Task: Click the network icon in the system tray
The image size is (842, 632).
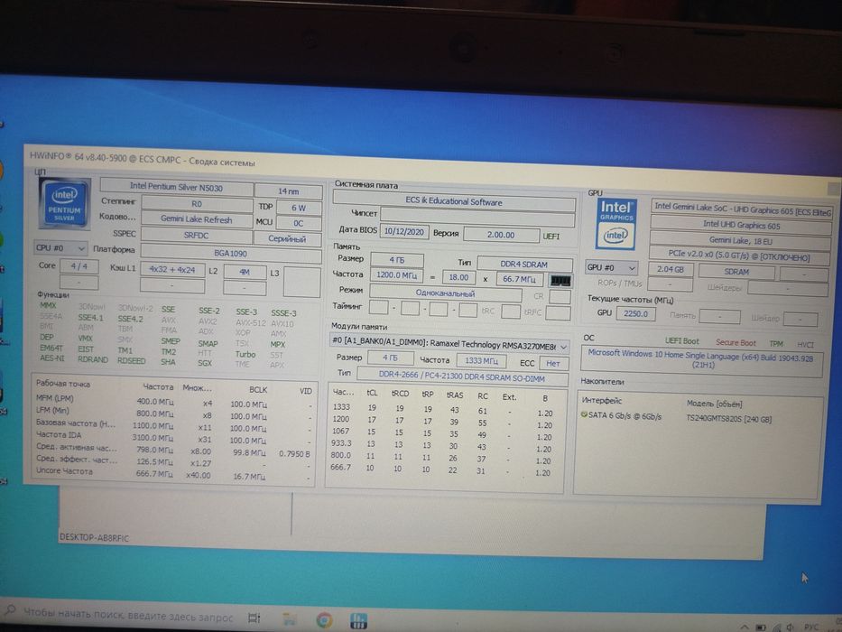Action: (x=776, y=627)
